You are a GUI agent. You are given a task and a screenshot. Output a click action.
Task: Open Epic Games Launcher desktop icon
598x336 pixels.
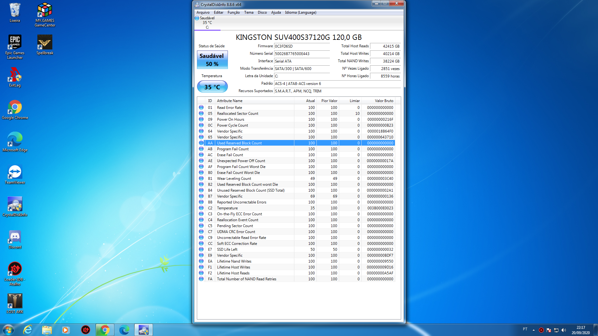click(x=15, y=47)
